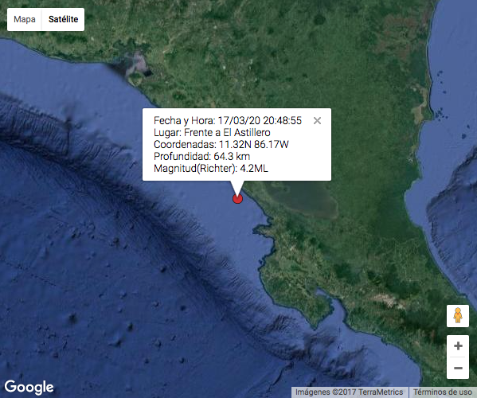The height and width of the screenshot is (398, 477).
Task: Click the Lugar: Frente a El Astillero text
Action: pos(212,133)
